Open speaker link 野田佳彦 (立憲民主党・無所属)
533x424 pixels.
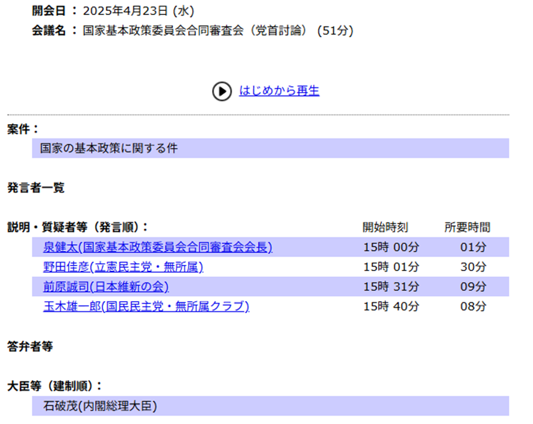123,267
